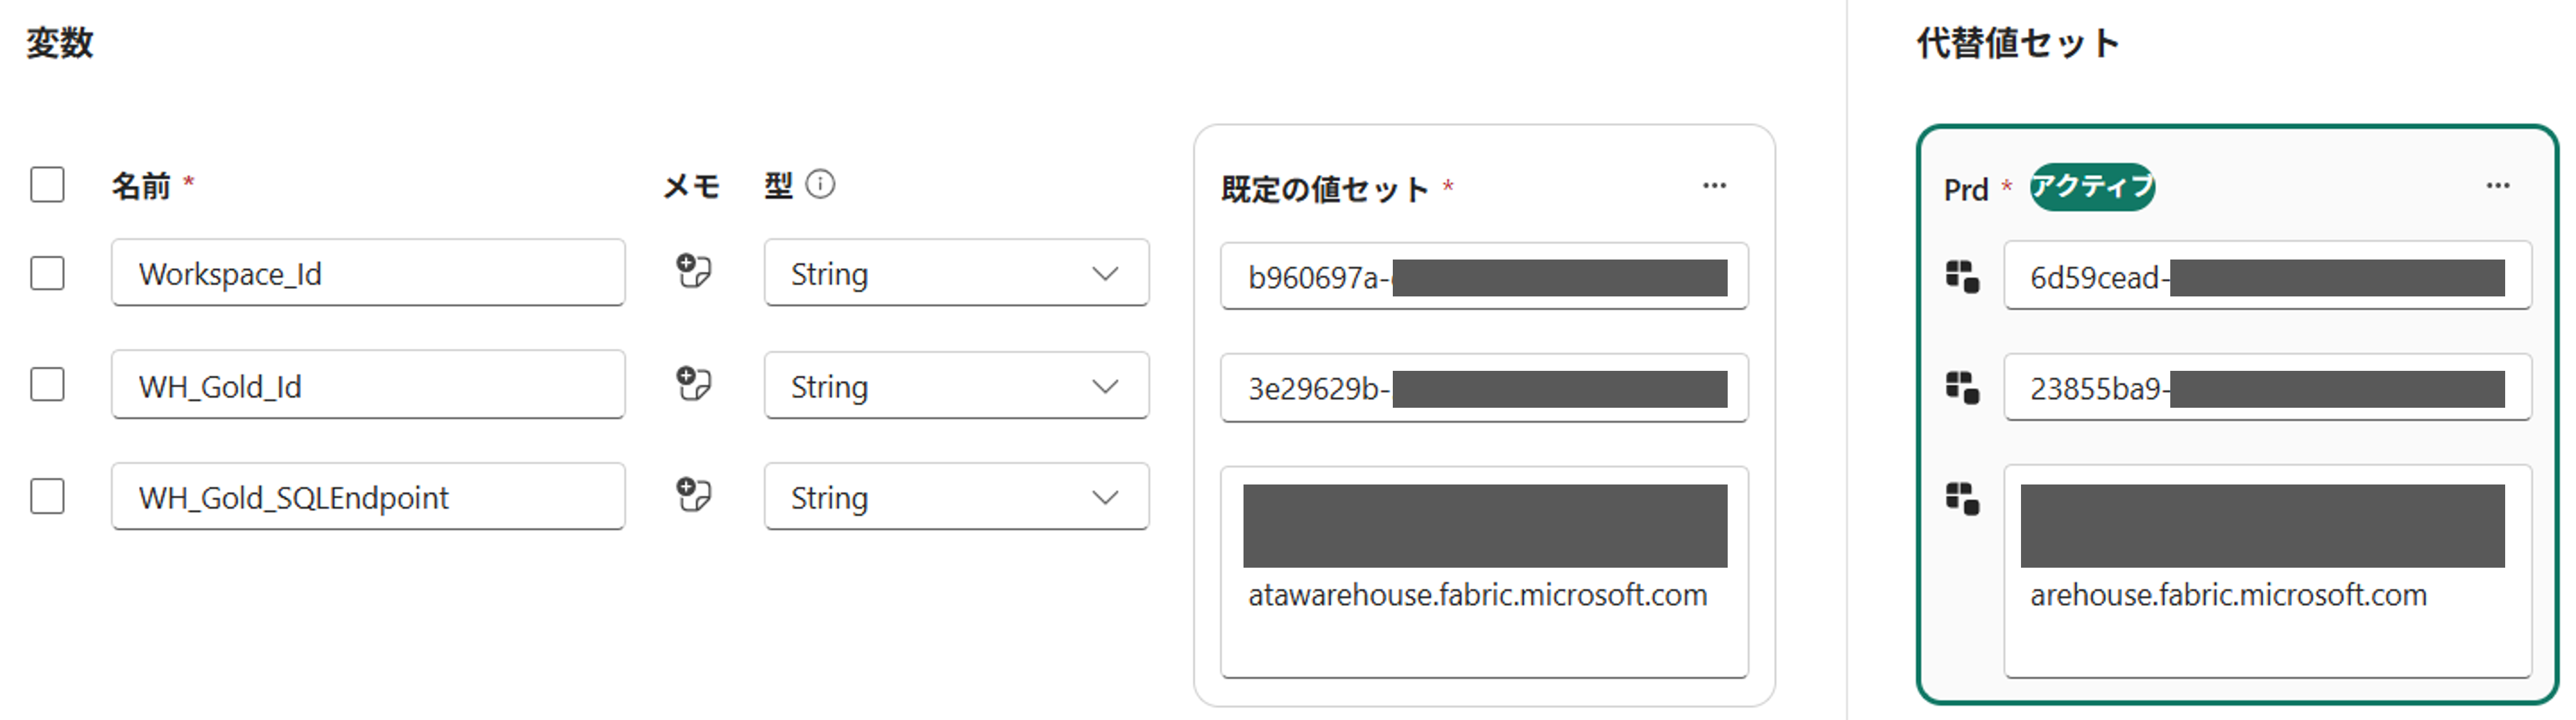Add a memo for Workspace_Id
Viewport: 2576px width, 720px height.
[693, 271]
